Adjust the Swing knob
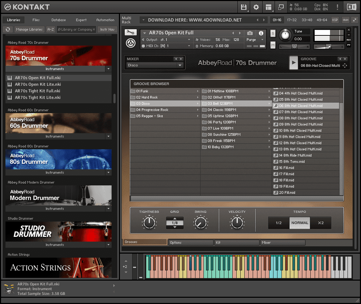Viewport: 361px width, 304px height. coord(201,222)
